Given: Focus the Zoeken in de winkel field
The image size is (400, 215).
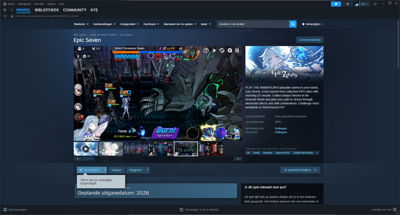Looking at the screenshot, I should 253,24.
